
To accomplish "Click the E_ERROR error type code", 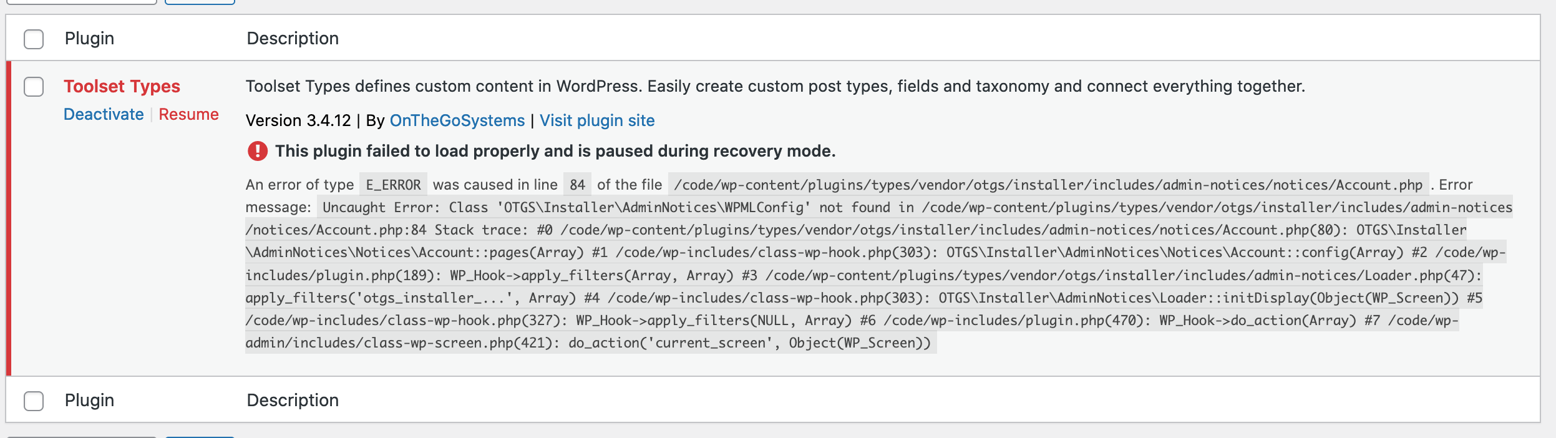I will click(393, 185).
